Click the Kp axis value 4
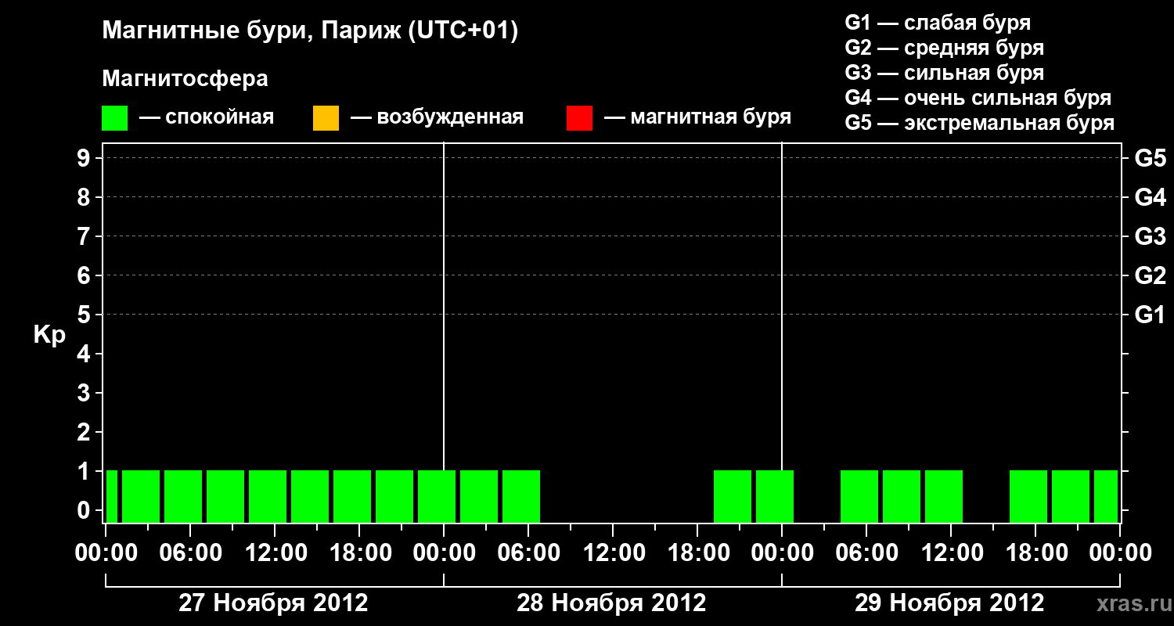Screen dimensions: 1174x626 tap(85, 354)
